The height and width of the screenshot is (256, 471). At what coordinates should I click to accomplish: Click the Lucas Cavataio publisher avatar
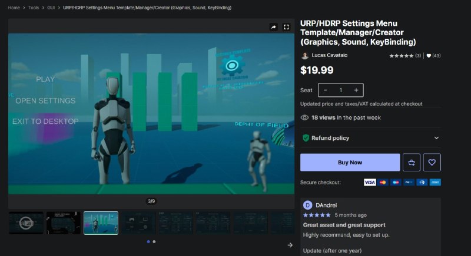pos(304,55)
